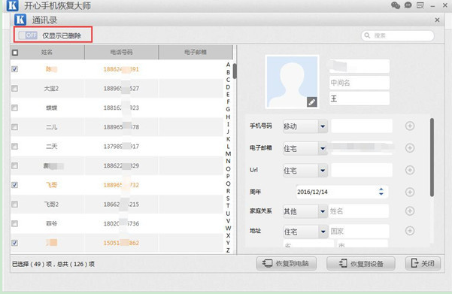Click the 通讯录 dialog K logo

tap(20, 20)
